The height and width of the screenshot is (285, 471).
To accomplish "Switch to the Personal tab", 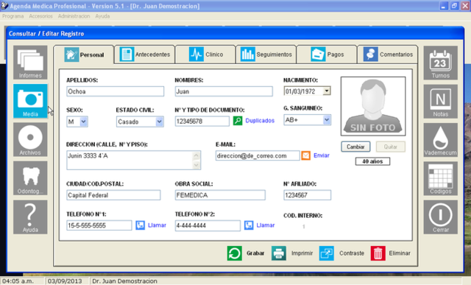I will [x=84, y=54].
